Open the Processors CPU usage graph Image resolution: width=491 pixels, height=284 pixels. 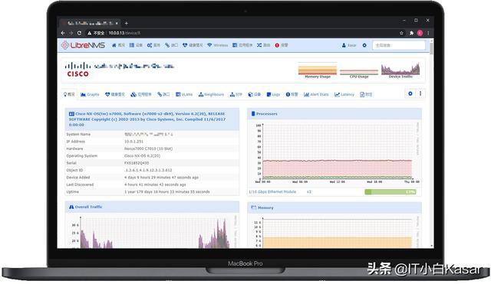(337, 153)
